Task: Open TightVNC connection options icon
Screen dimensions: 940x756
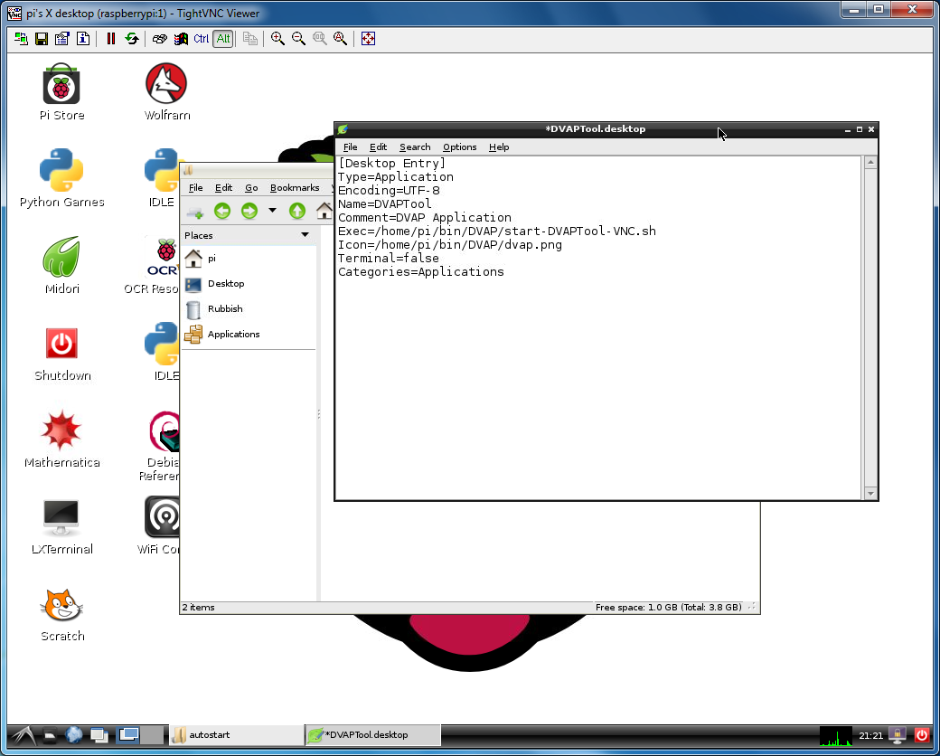Action: click(x=61, y=39)
